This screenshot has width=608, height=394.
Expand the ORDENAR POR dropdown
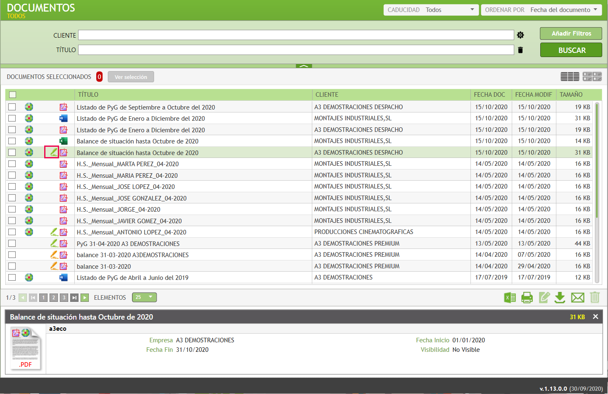[541, 10]
